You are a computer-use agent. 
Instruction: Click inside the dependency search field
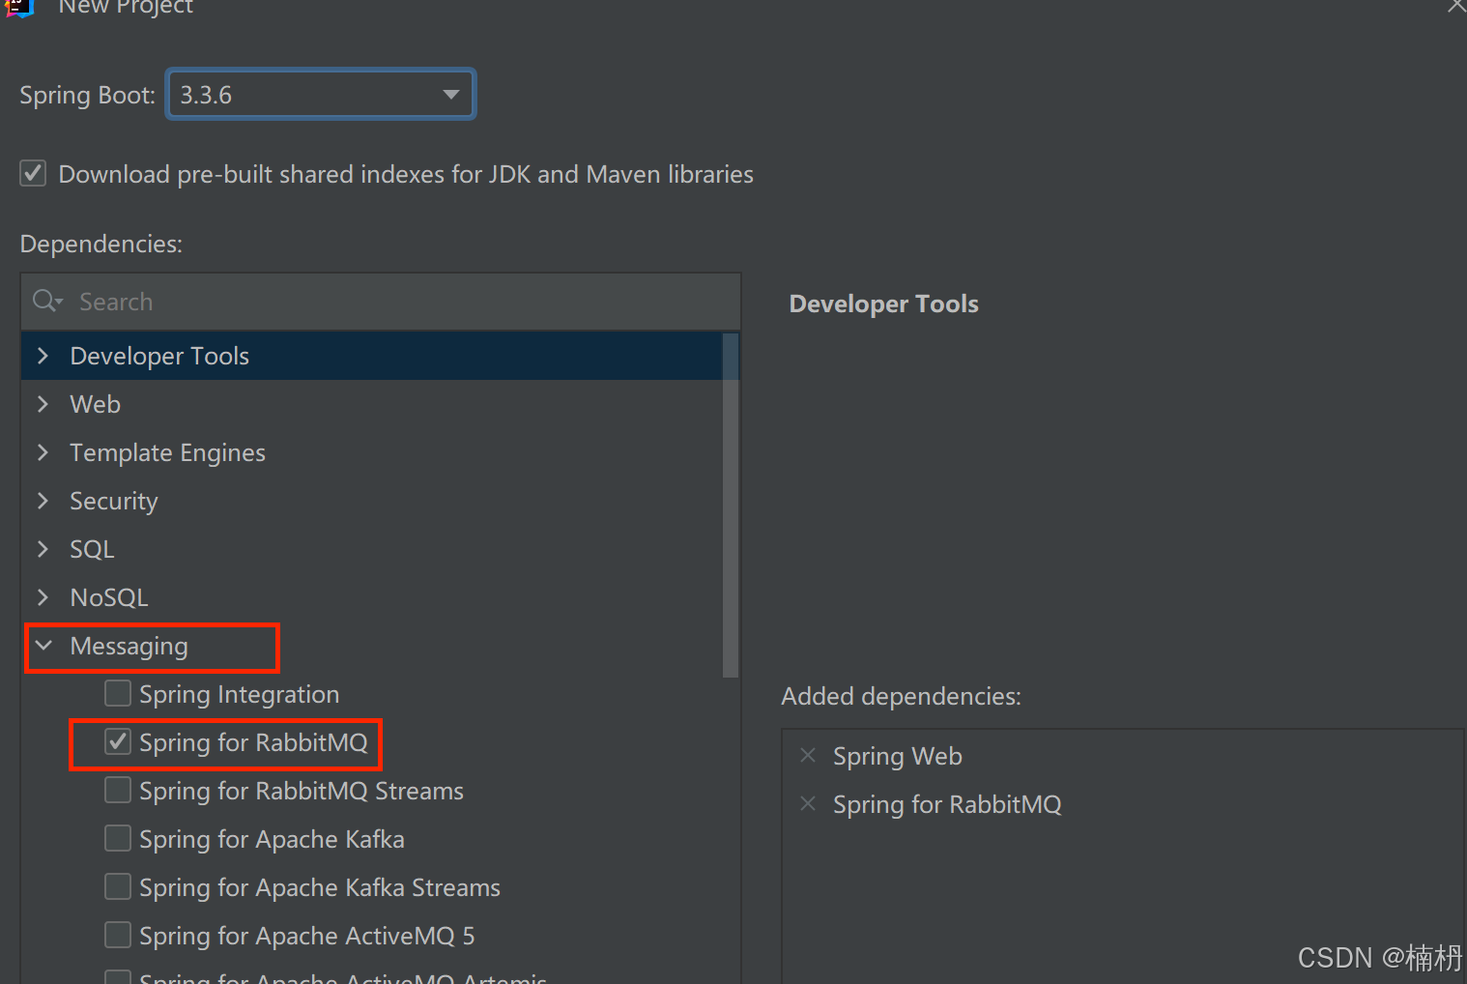(290, 301)
